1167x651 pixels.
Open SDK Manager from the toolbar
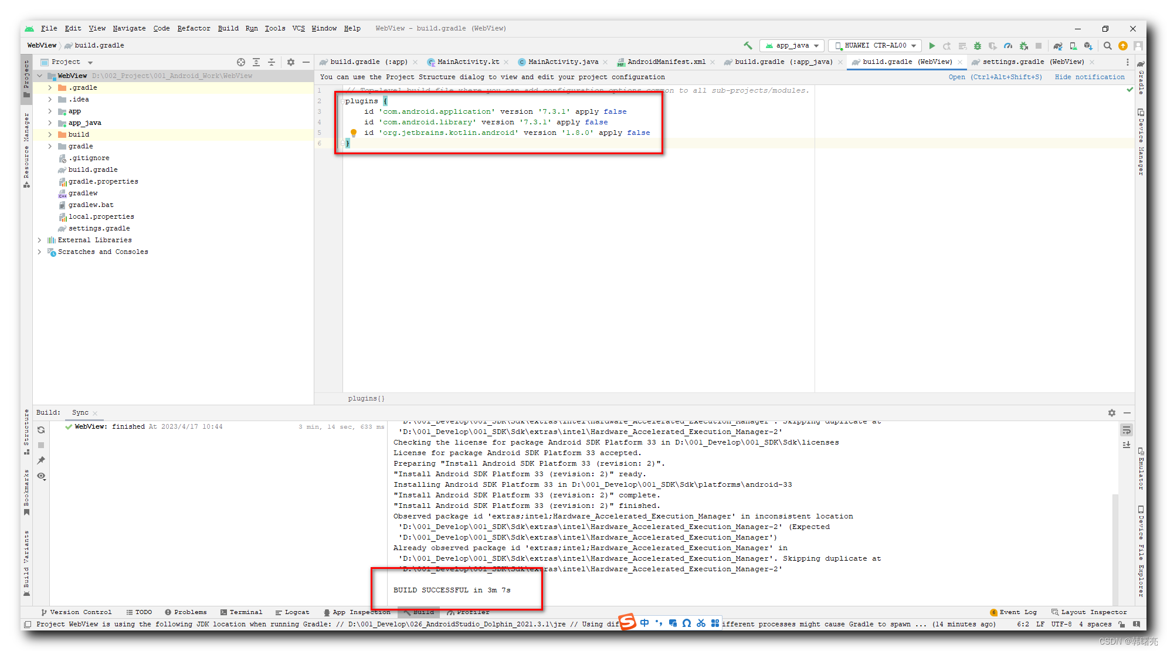1088,46
